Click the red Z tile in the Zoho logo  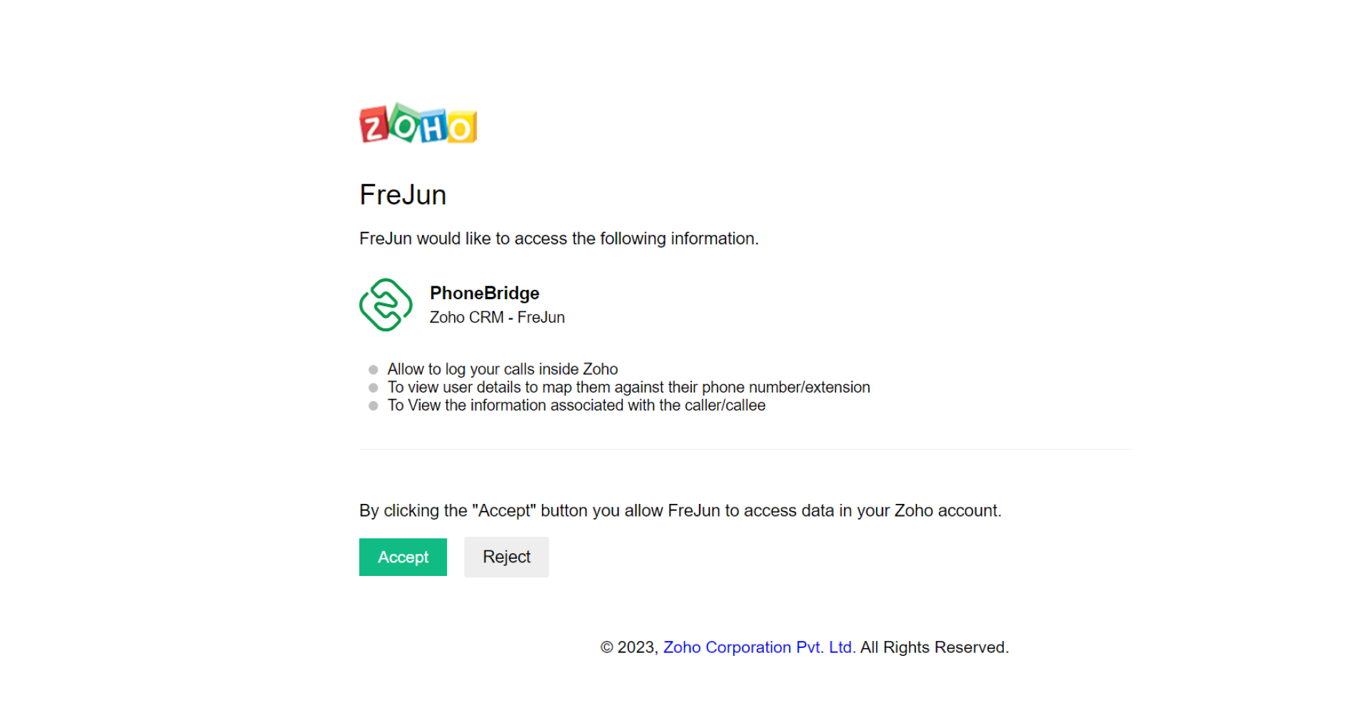tap(373, 126)
